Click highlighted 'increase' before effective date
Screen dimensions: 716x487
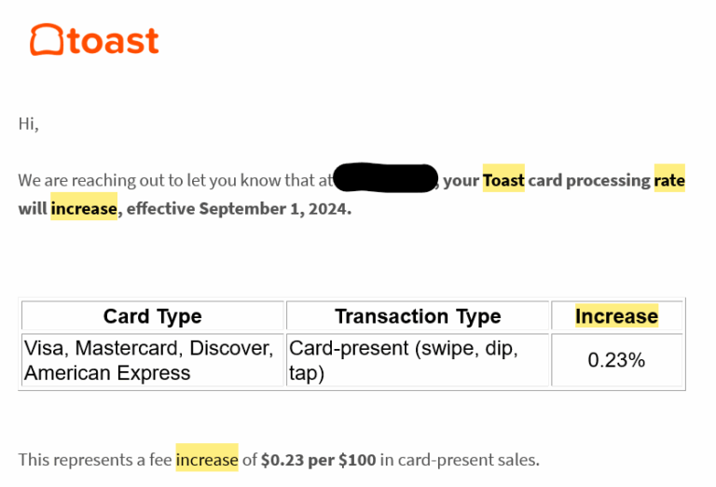coord(84,209)
